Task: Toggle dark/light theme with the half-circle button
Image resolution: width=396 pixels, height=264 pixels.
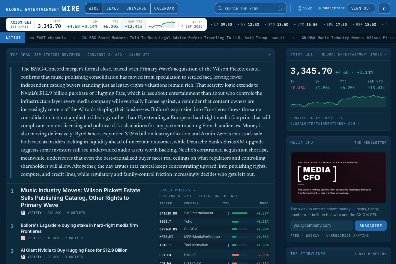Action: click(384, 8)
